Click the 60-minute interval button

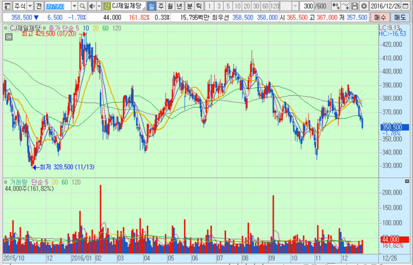click(264, 6)
